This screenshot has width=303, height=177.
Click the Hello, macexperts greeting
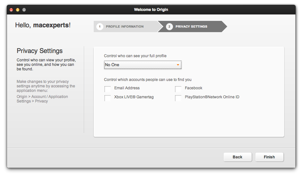coord(43,25)
